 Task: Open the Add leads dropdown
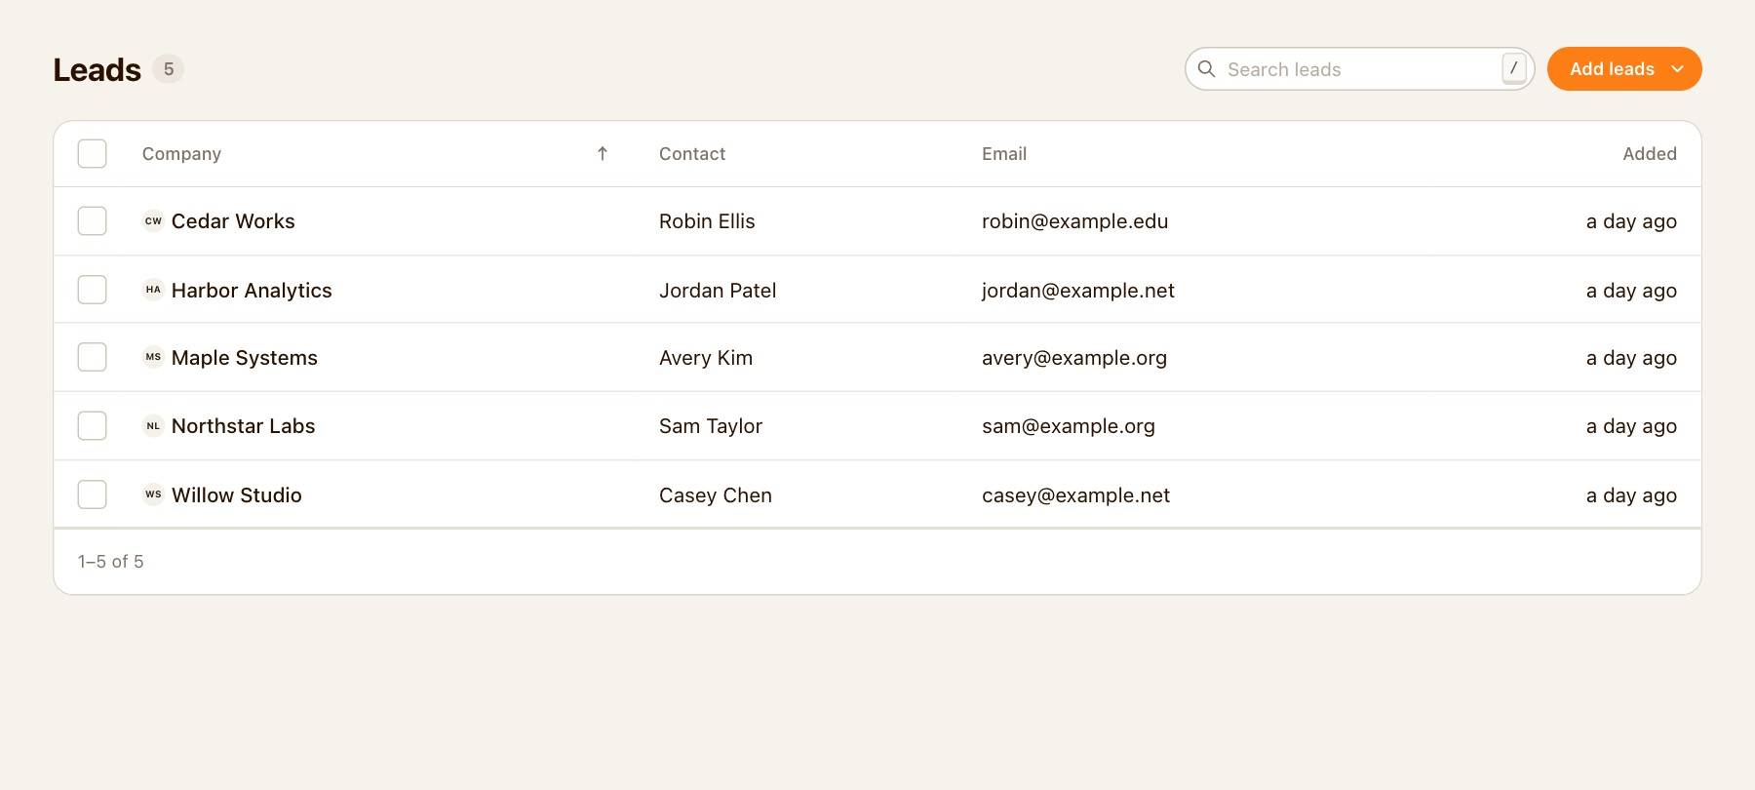(x=1624, y=69)
